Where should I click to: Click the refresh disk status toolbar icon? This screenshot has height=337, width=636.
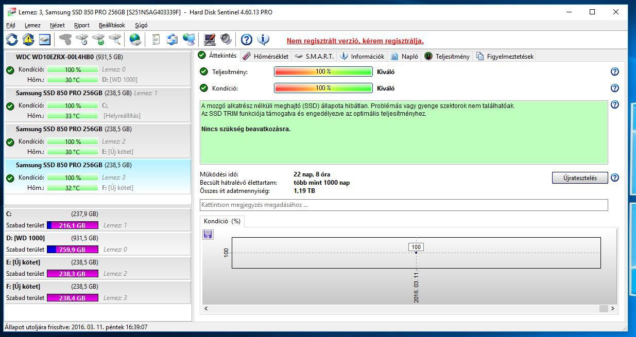pos(12,39)
